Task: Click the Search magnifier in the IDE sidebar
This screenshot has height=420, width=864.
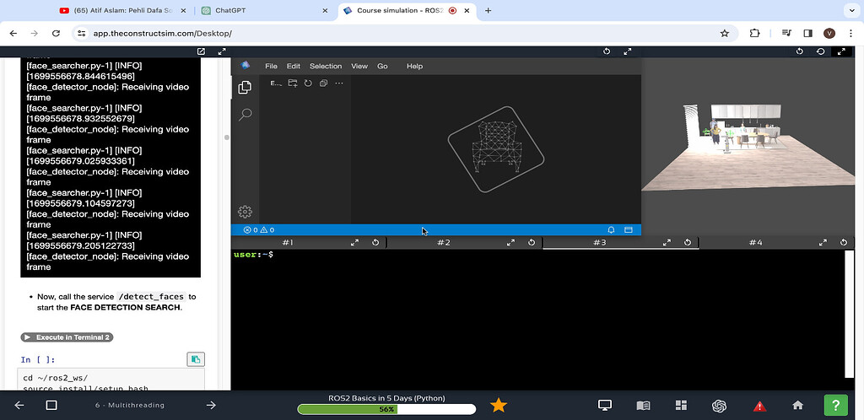Action: pyautogui.click(x=245, y=114)
